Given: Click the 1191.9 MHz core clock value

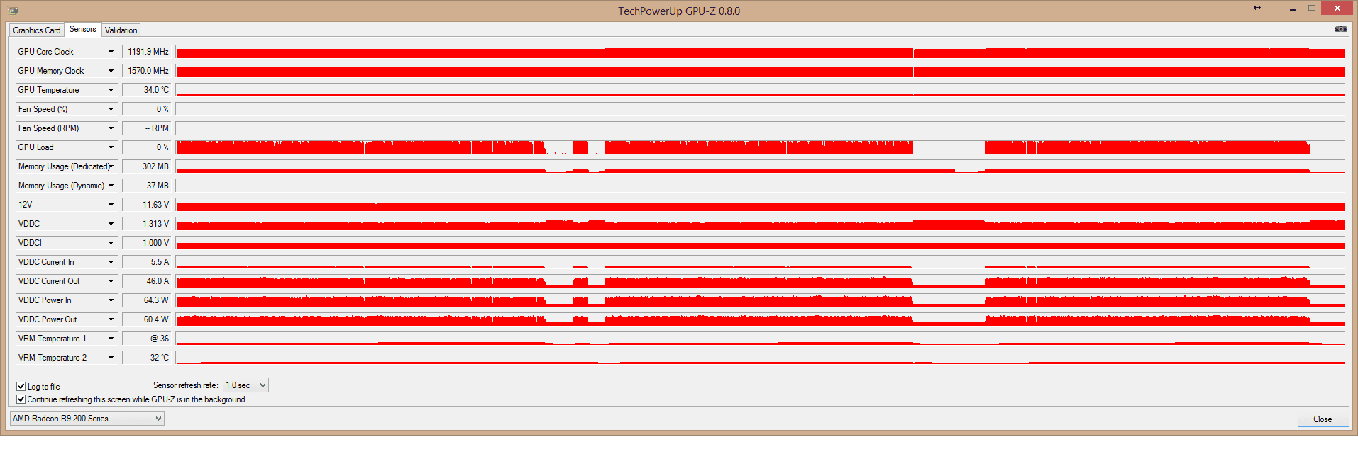Looking at the screenshot, I should 146,52.
